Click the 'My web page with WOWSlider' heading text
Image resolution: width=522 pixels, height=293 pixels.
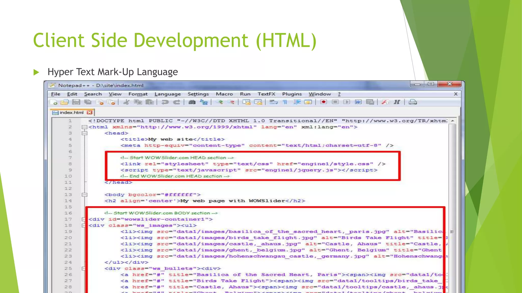(x=232, y=201)
